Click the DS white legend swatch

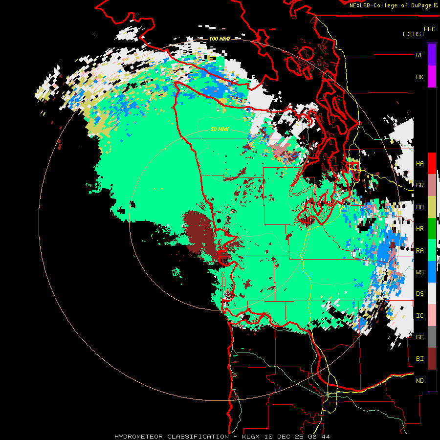[432, 293]
